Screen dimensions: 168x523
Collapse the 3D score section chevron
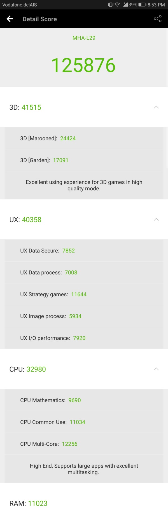157,107
